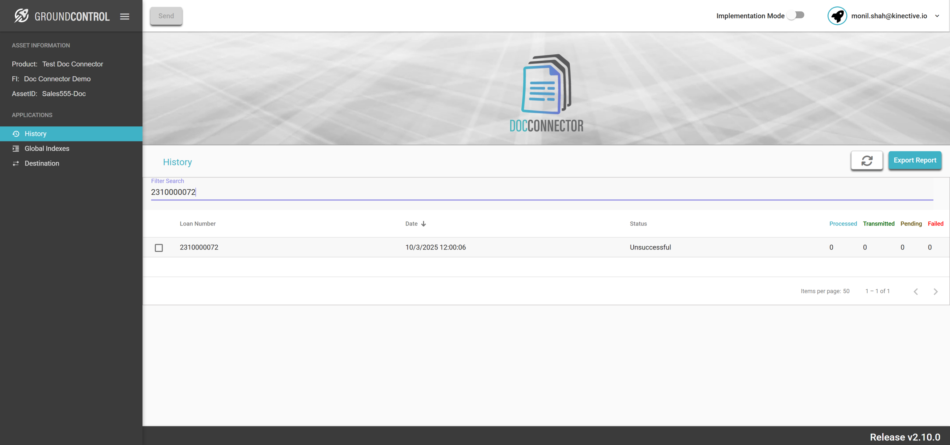Expand the monil.shah account dropdown arrow
This screenshot has width=950, height=445.
click(937, 16)
